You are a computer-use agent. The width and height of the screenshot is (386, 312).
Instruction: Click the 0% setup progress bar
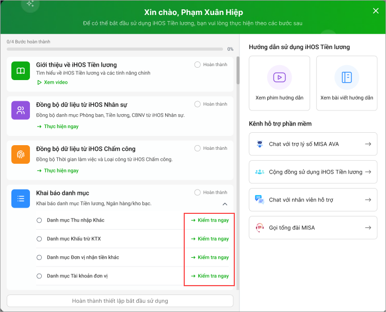click(115, 49)
